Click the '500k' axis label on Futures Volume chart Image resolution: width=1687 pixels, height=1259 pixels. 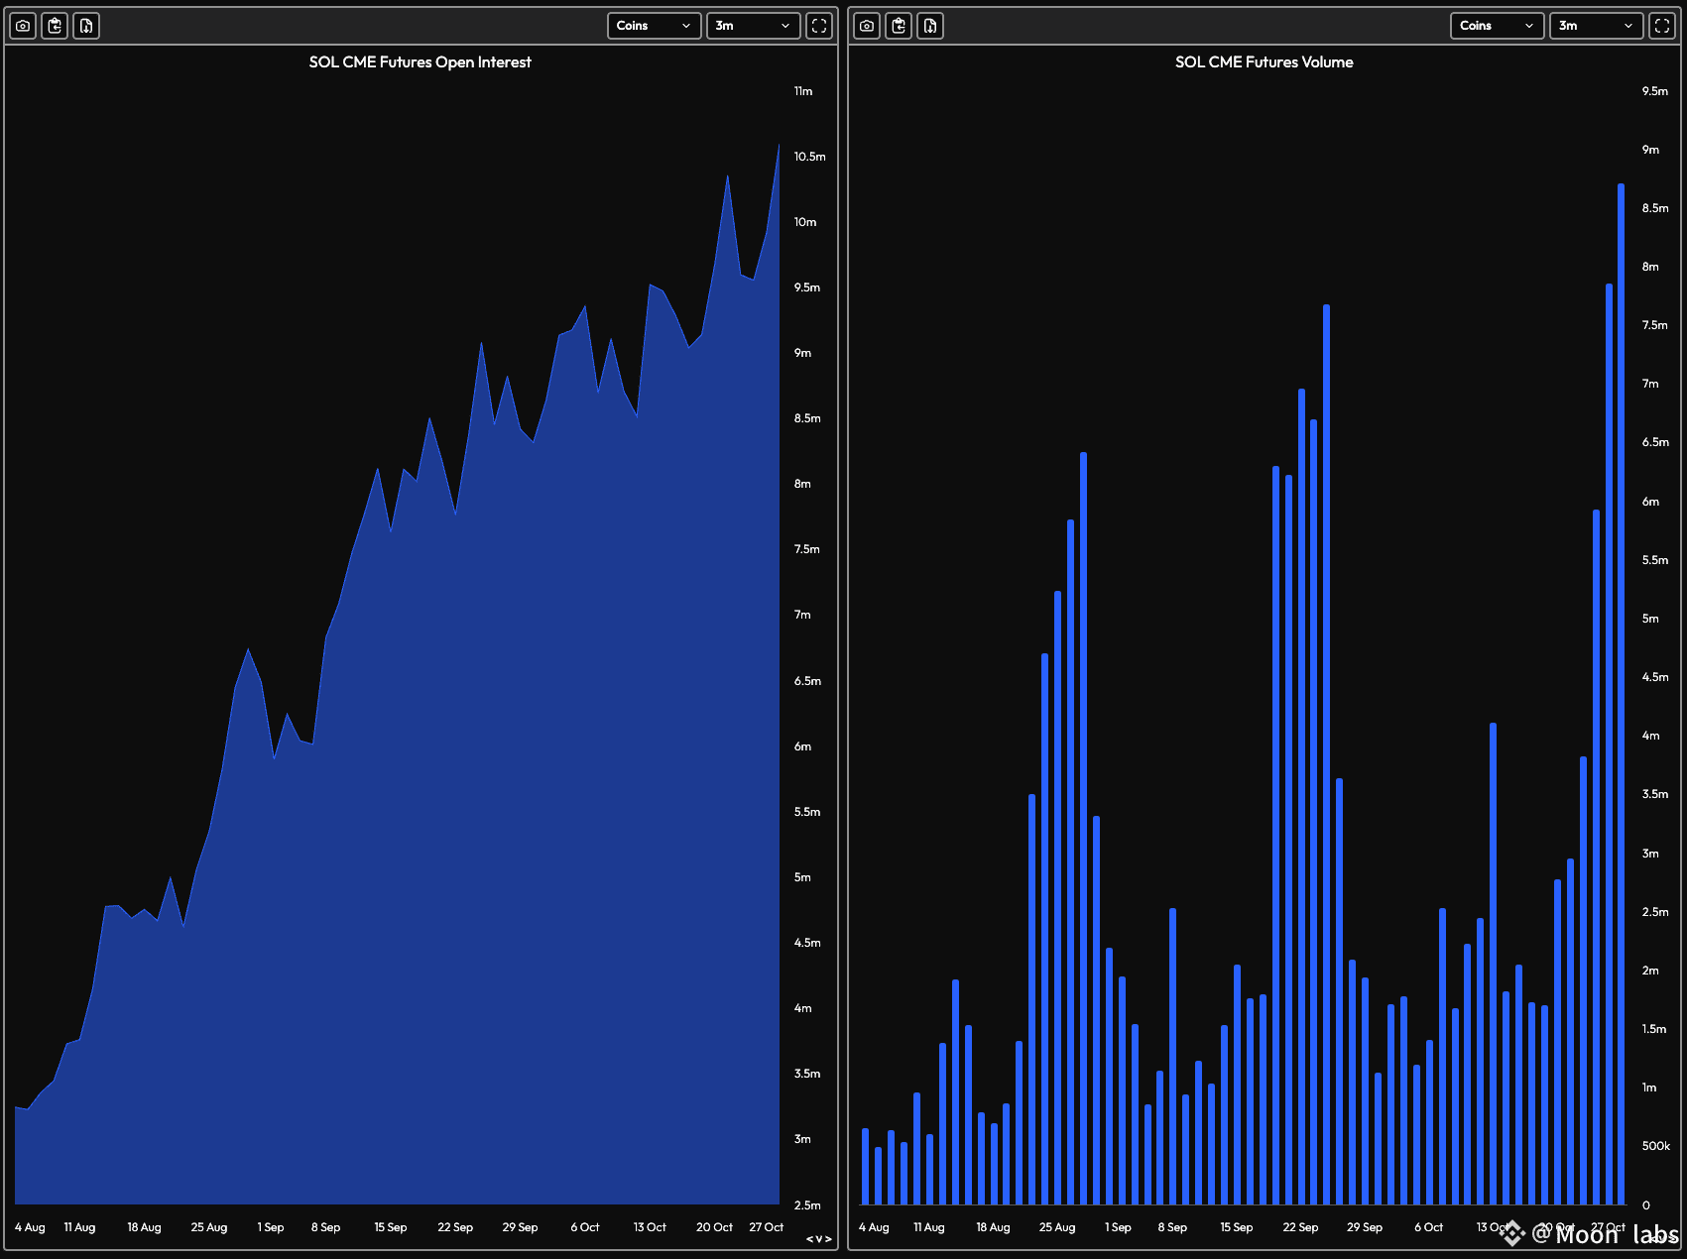pyautogui.click(x=1656, y=1146)
